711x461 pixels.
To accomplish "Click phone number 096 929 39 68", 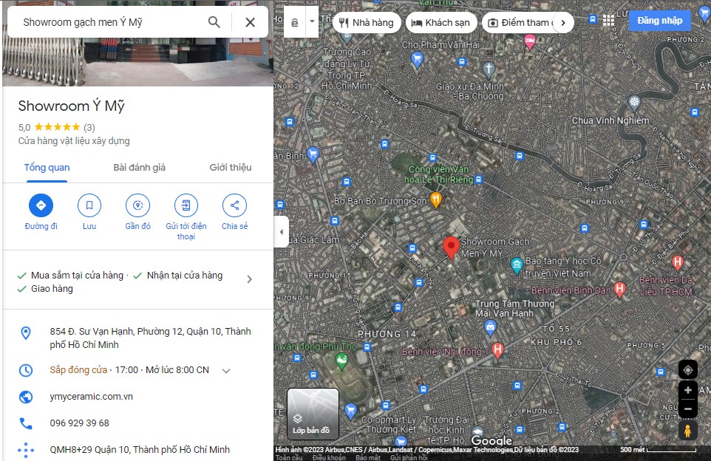I will click(79, 423).
